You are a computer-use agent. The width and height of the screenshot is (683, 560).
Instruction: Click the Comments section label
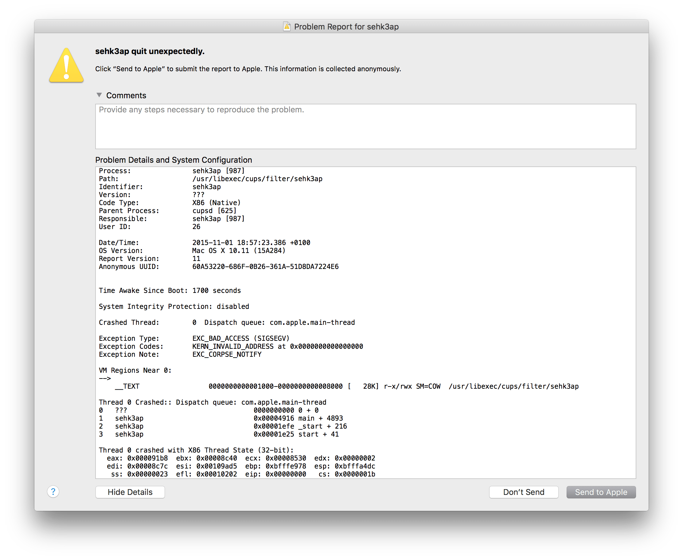point(126,95)
